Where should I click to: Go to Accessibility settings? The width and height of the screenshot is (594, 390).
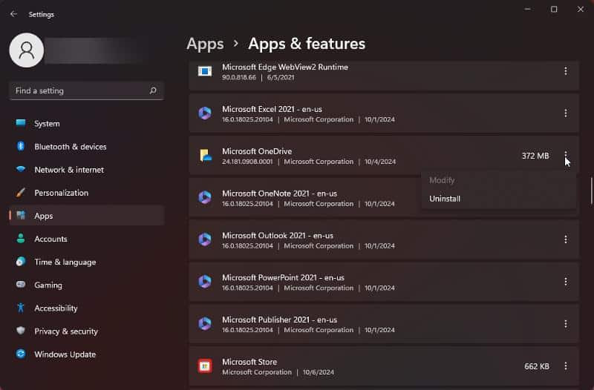87,308
